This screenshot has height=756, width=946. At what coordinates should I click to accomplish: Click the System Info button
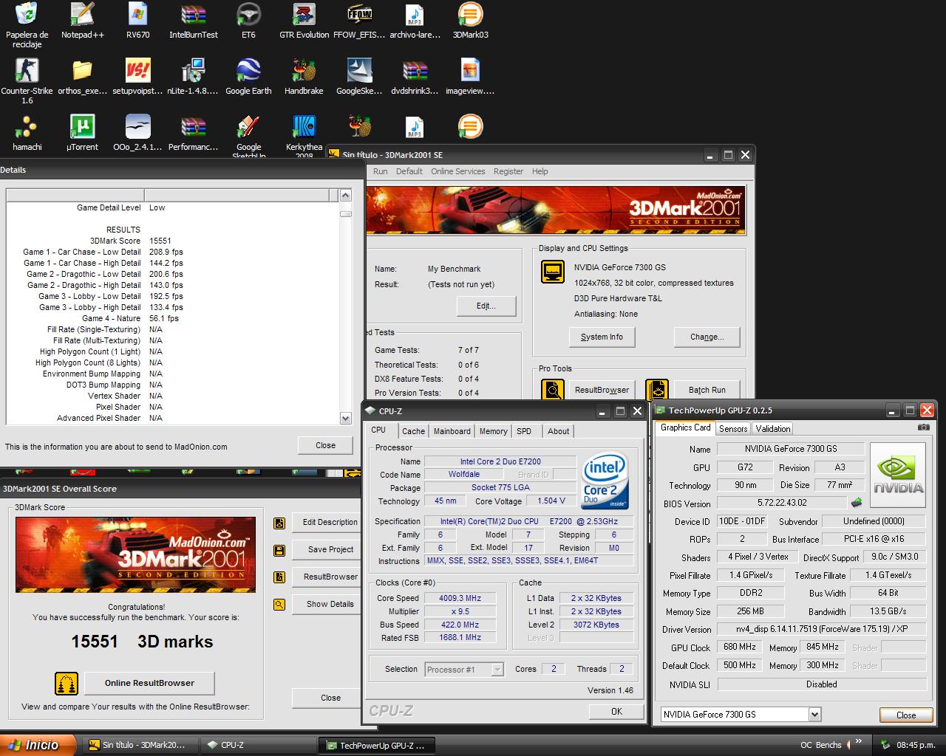tap(602, 337)
